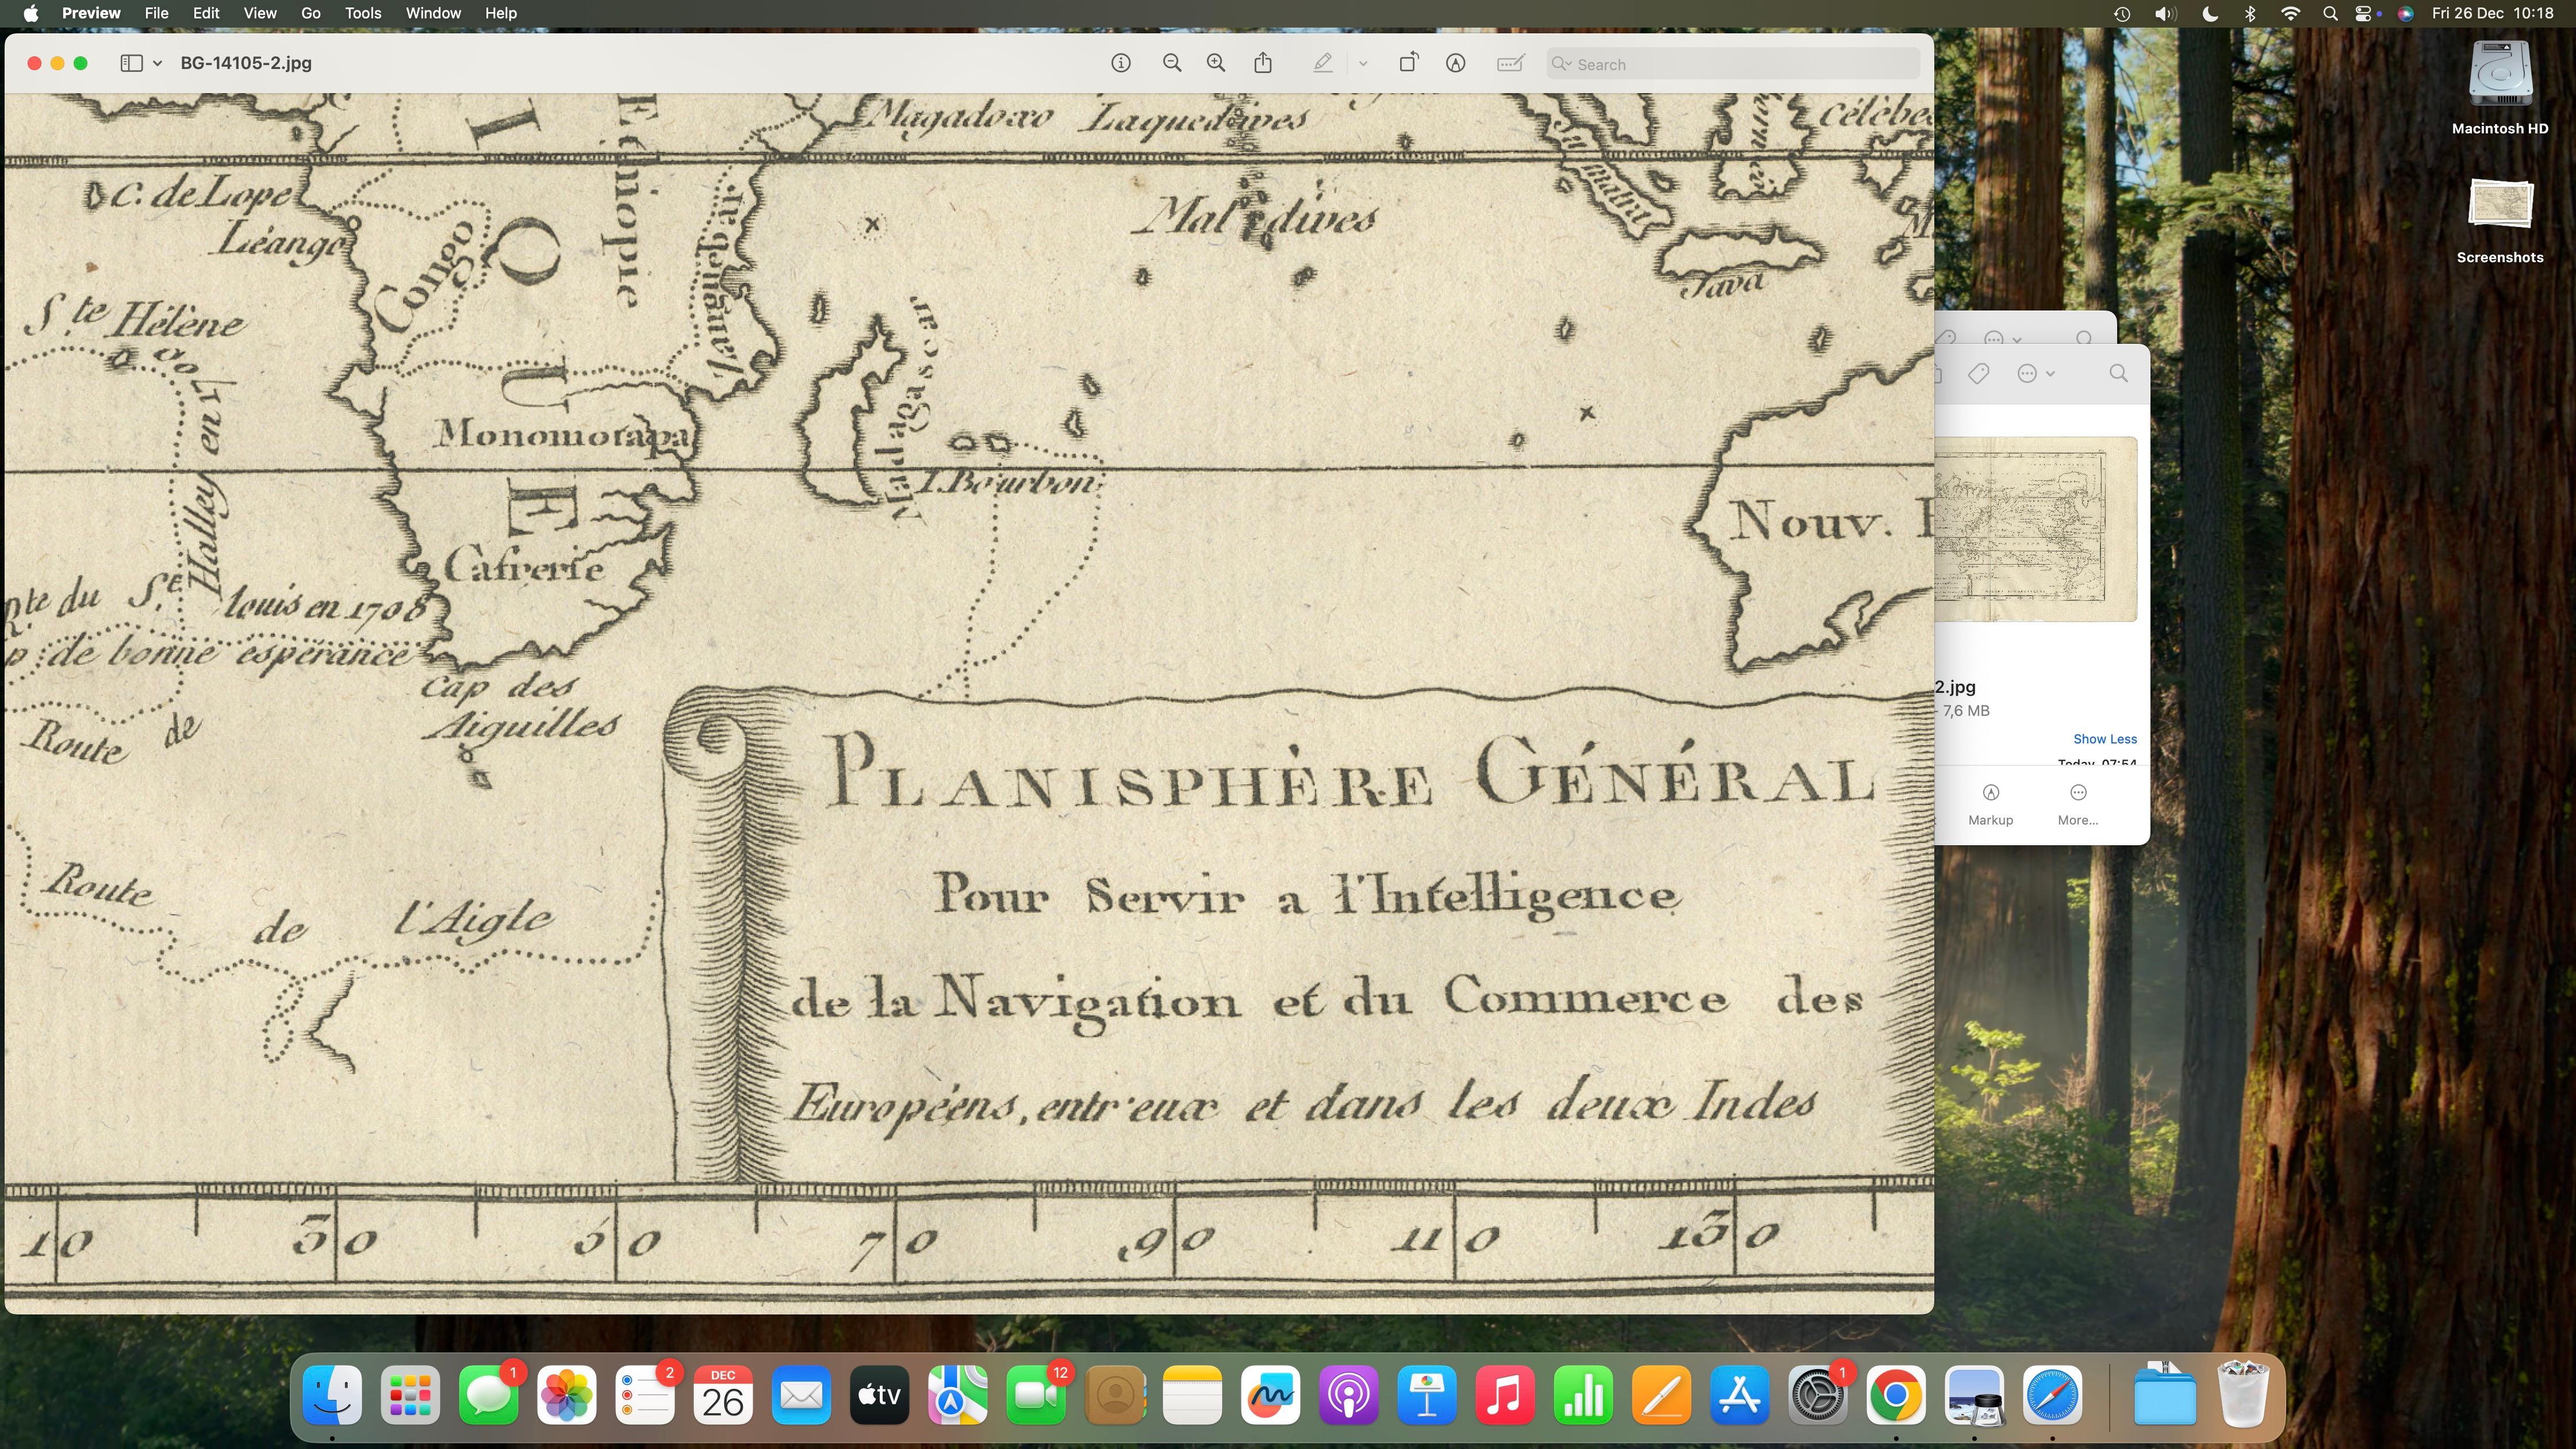Zoom in on the map image
2576x1449 pixels.
pos(1216,63)
